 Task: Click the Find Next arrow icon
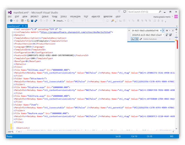click(x=167, y=31)
